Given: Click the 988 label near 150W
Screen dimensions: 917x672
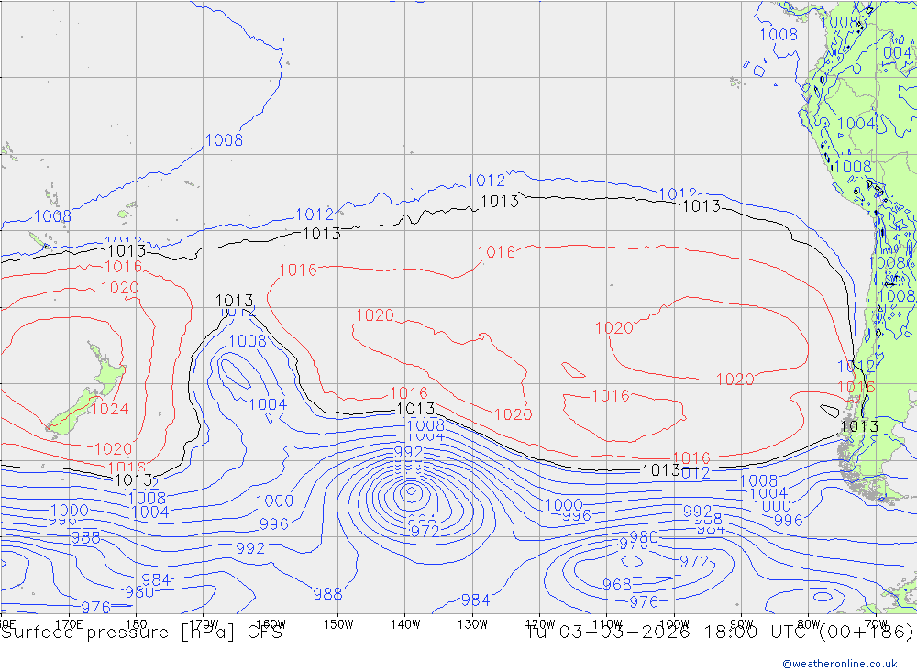Looking at the screenshot, I should [327, 594].
